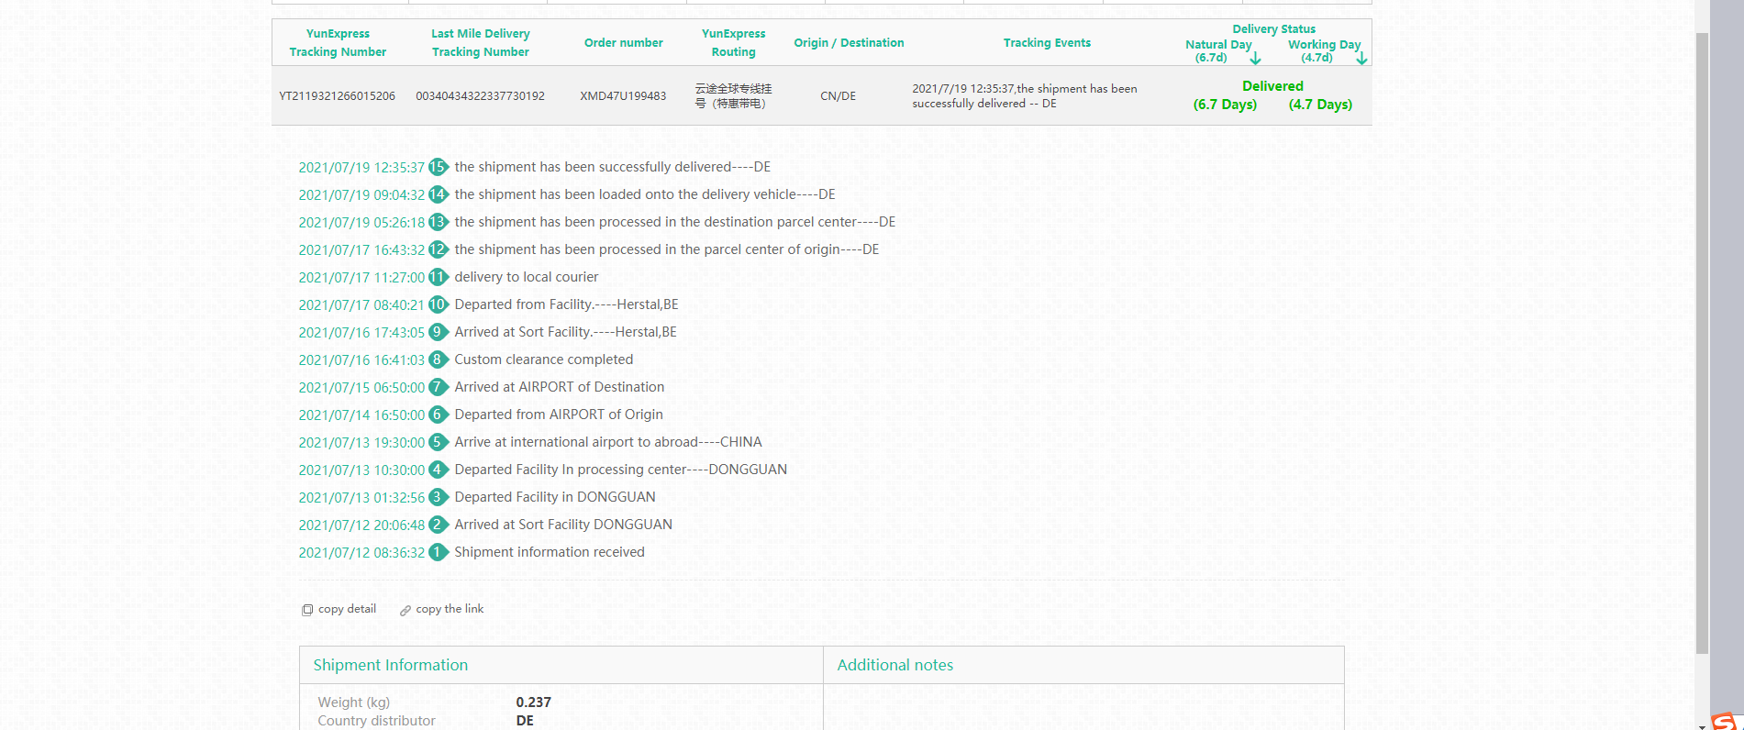Select the Shipment Information header

[390, 665]
